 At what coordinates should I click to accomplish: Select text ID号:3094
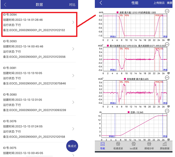pyautogui.click(x=10, y=15)
